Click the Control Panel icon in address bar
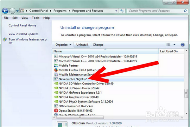The height and width of the screenshot is (127, 190). point(22,11)
